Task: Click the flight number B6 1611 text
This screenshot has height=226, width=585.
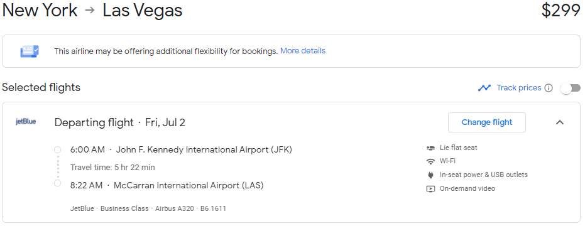Action: 214,208
